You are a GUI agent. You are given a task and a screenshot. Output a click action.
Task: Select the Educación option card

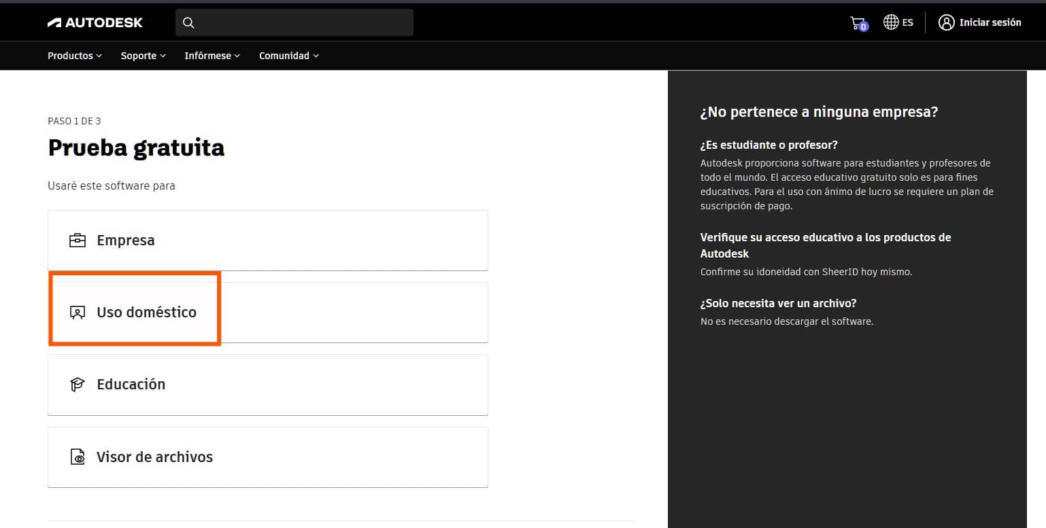pyautogui.click(x=267, y=384)
